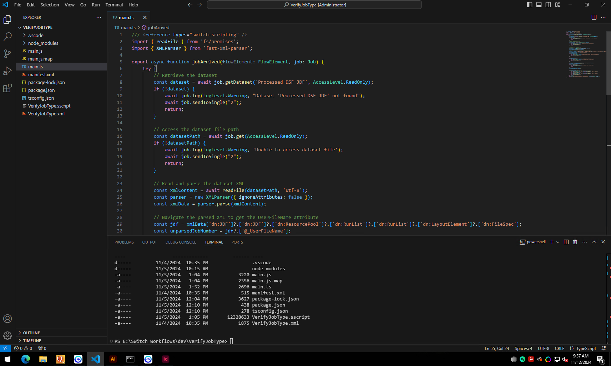Open Accounts menu in activity bar
This screenshot has height=366, width=611.
click(x=7, y=319)
